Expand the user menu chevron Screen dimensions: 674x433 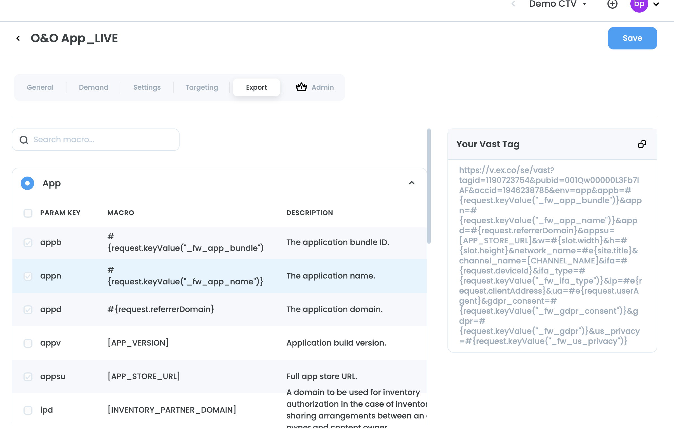656,4
